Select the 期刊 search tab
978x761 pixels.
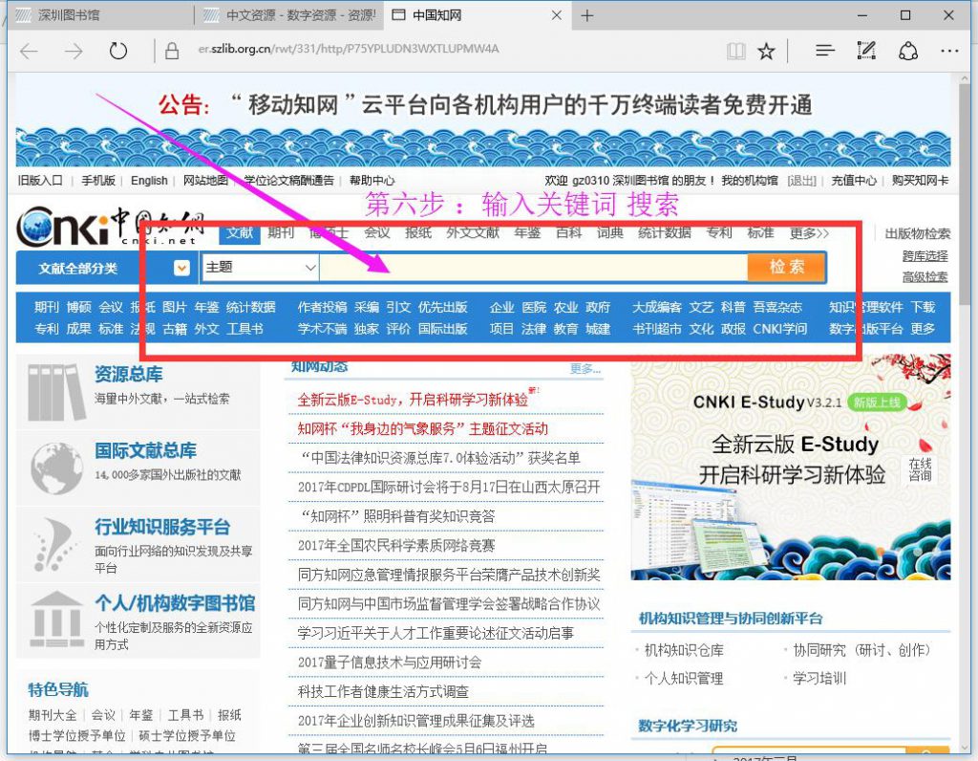click(x=281, y=233)
